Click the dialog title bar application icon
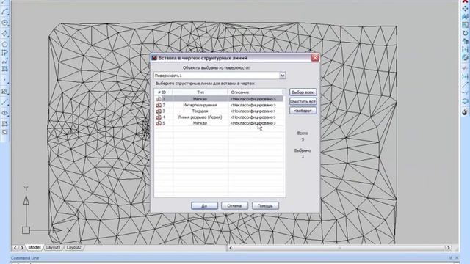 coord(154,58)
